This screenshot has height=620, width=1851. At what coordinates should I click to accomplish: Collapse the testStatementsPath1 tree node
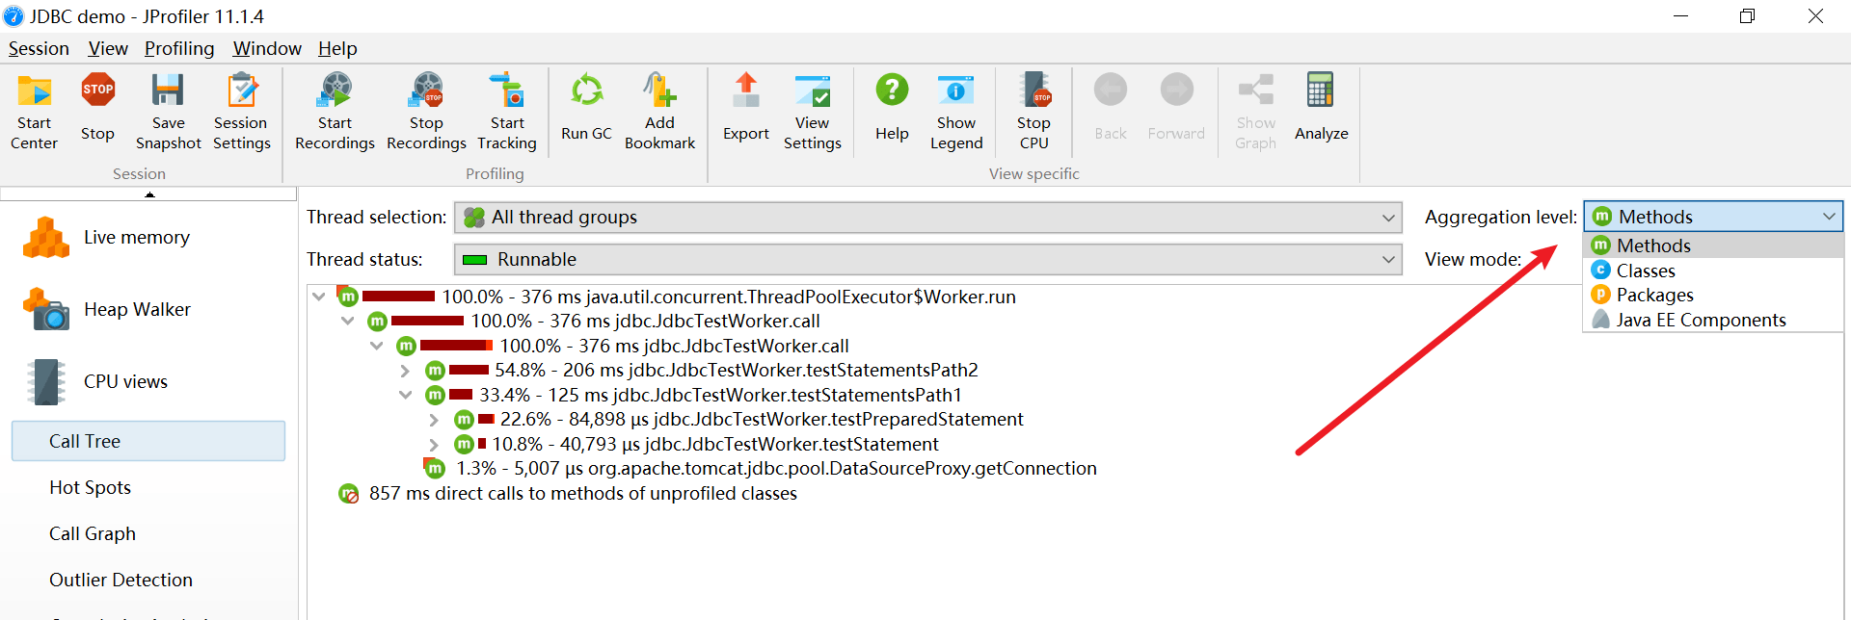pyautogui.click(x=405, y=396)
